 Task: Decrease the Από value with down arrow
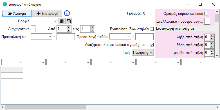pos(68,30)
